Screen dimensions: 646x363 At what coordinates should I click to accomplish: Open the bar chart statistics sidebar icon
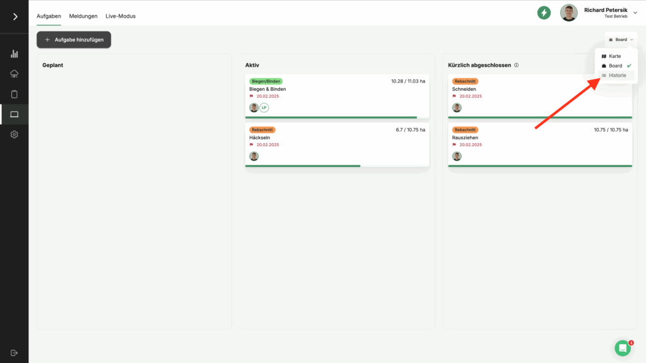15,54
